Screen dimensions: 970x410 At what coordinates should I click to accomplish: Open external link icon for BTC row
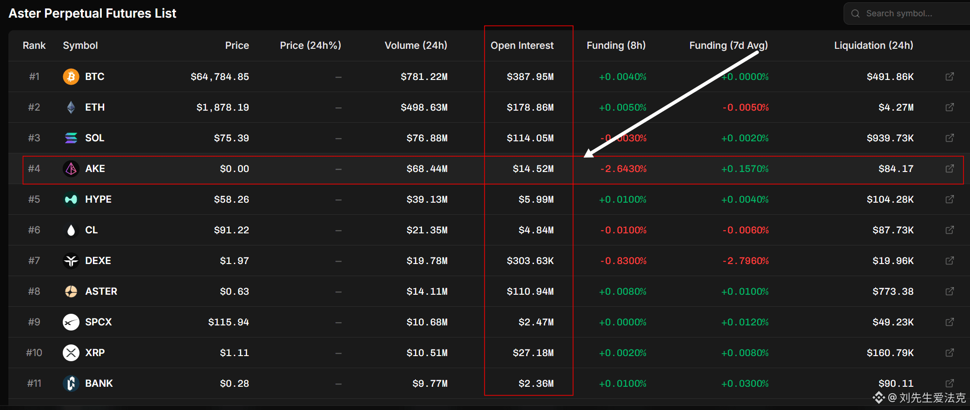click(x=950, y=76)
